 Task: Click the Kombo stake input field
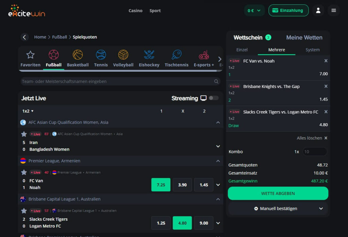(x=315, y=152)
